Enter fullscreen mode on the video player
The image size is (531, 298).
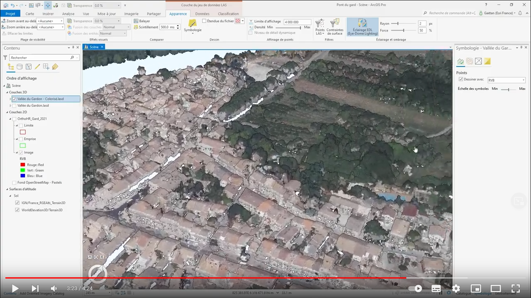point(515,288)
